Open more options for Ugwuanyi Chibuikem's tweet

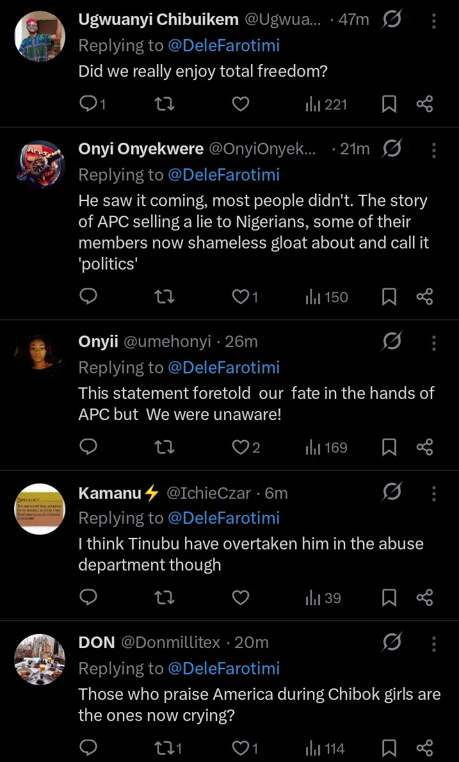[x=434, y=20]
